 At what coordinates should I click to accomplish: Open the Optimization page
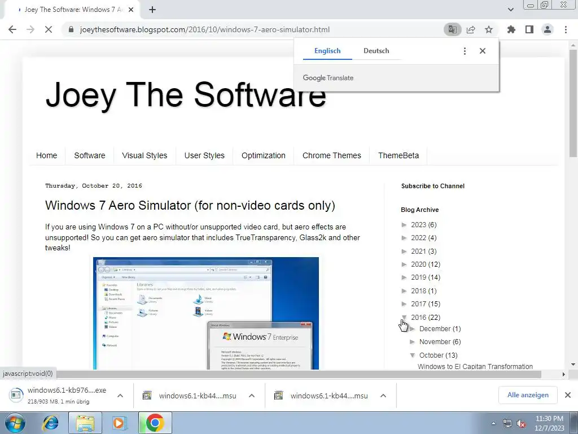(264, 155)
